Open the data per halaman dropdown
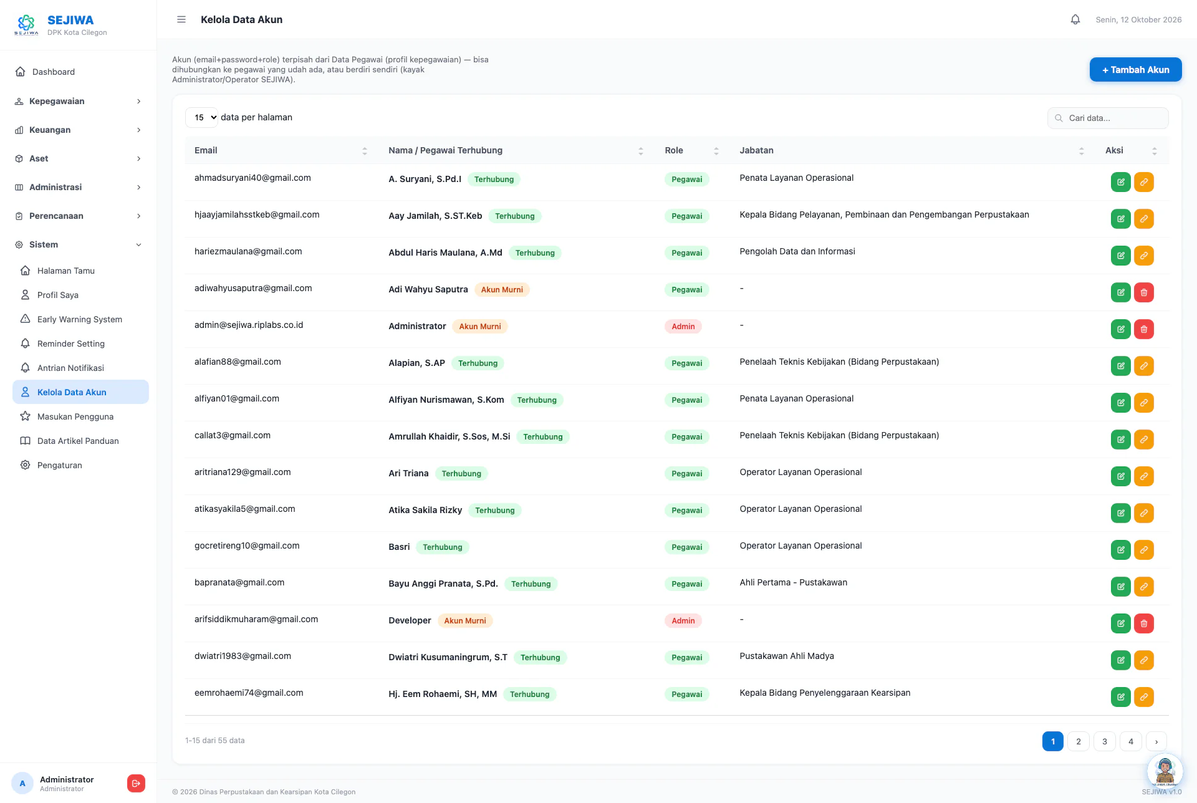Viewport: 1197px width, 803px height. click(x=201, y=117)
